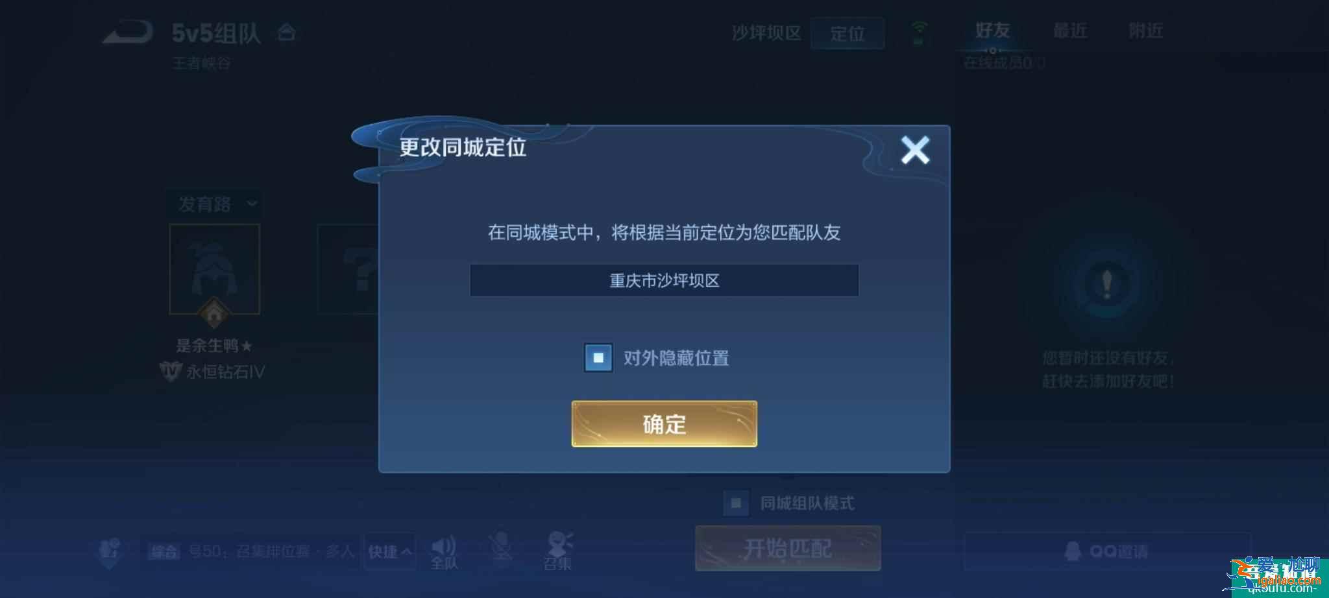Open the 定位 location button

coord(847,34)
